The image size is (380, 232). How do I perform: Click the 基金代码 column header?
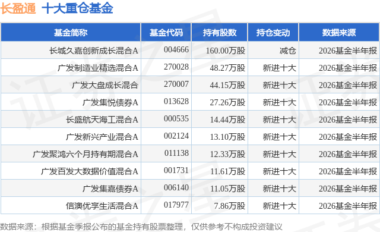click(166, 33)
